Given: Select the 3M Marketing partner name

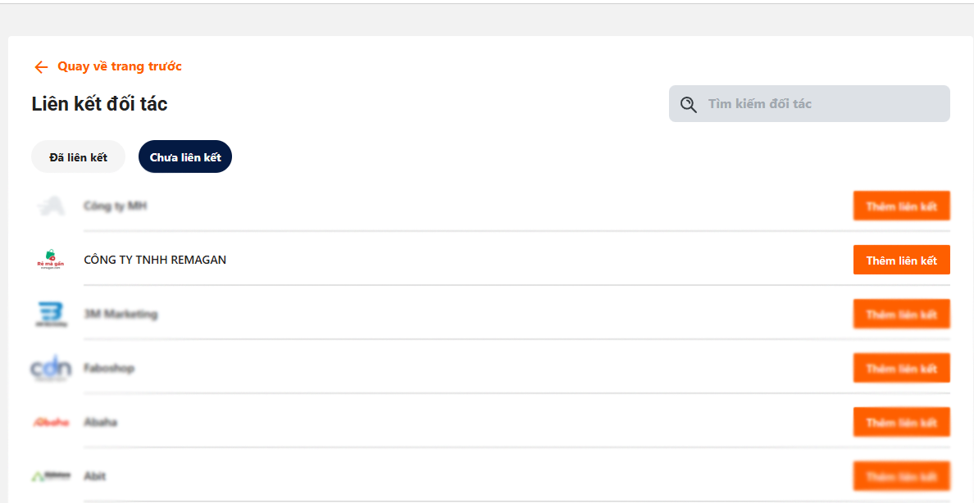Looking at the screenshot, I should 121,315.
